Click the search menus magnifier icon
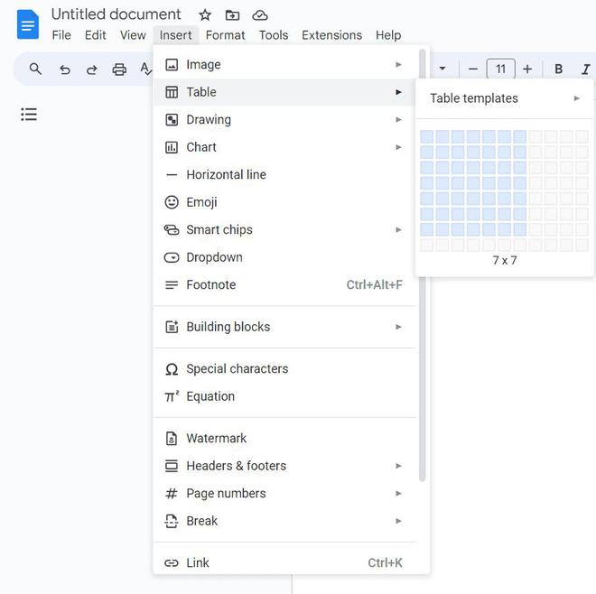The image size is (596, 594). click(x=35, y=70)
